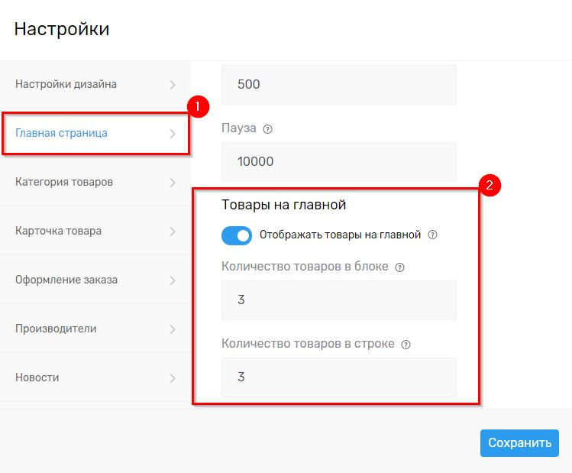Expand chevron for Новости

pos(173,378)
